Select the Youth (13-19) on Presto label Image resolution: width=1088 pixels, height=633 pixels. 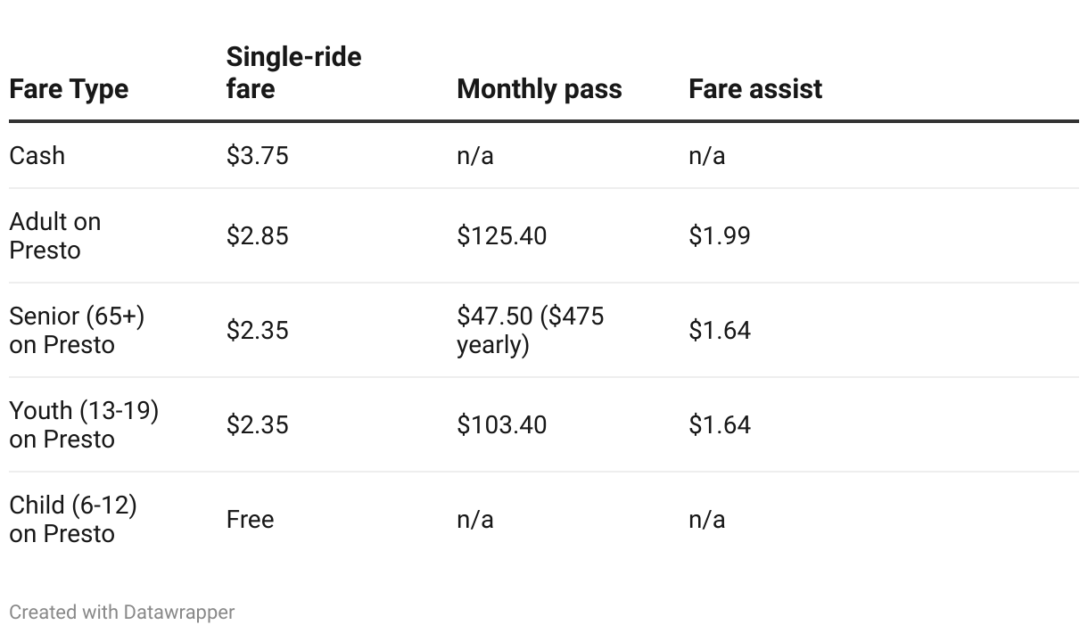83,425
